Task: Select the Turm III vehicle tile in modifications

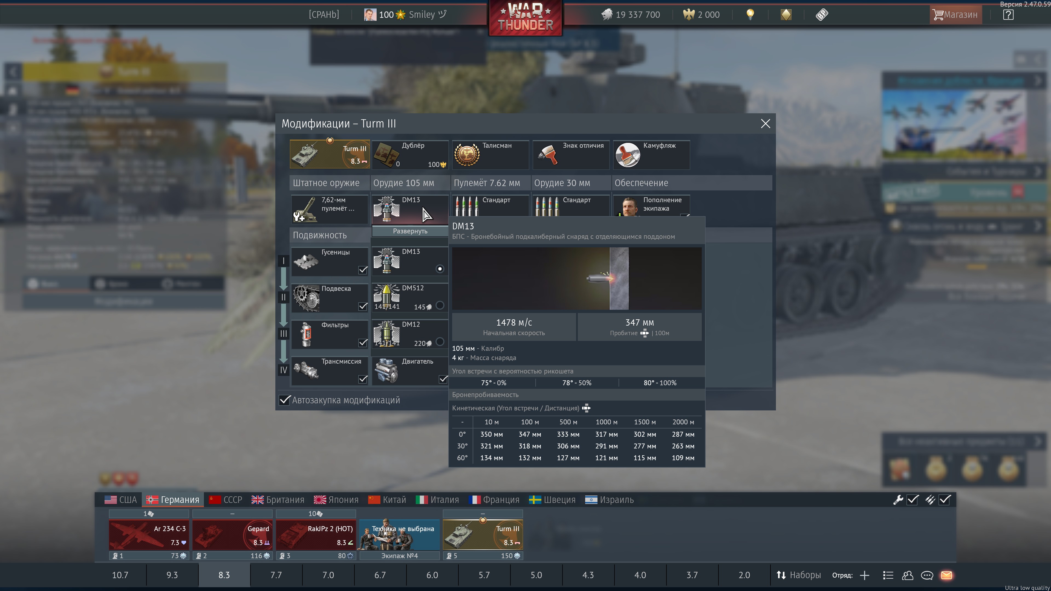Action: [330, 155]
